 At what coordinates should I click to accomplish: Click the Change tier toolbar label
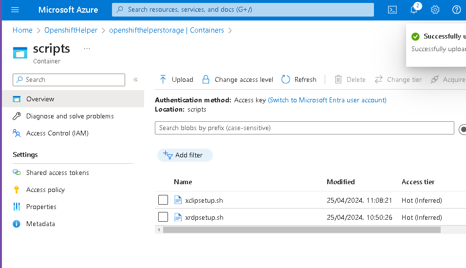coord(404,79)
